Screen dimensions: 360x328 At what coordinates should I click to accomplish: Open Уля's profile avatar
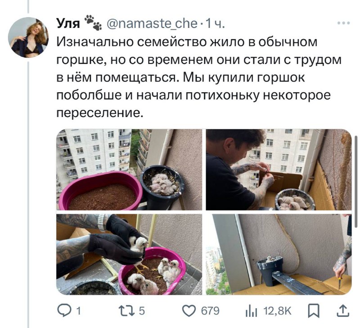click(x=28, y=37)
